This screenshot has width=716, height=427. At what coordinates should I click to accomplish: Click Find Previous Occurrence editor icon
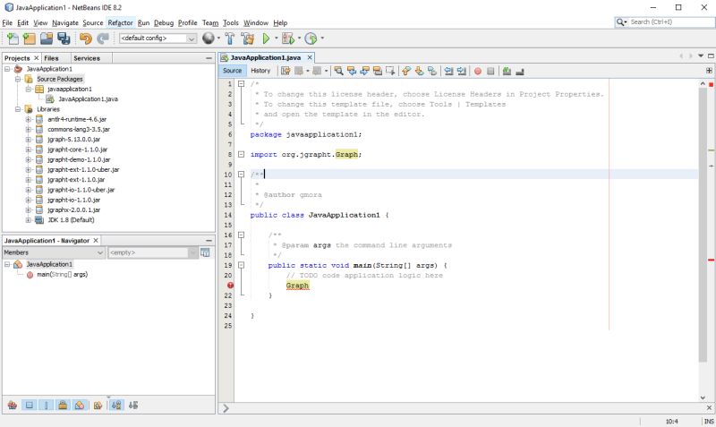pyautogui.click(x=351, y=71)
